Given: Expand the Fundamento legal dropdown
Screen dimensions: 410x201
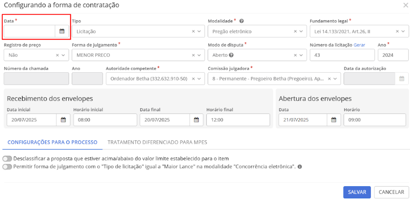Looking at the screenshot, I should pos(403,31).
